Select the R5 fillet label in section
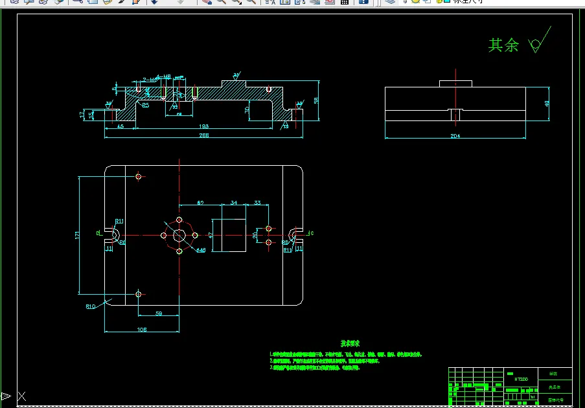The image size is (585, 408). point(145,105)
